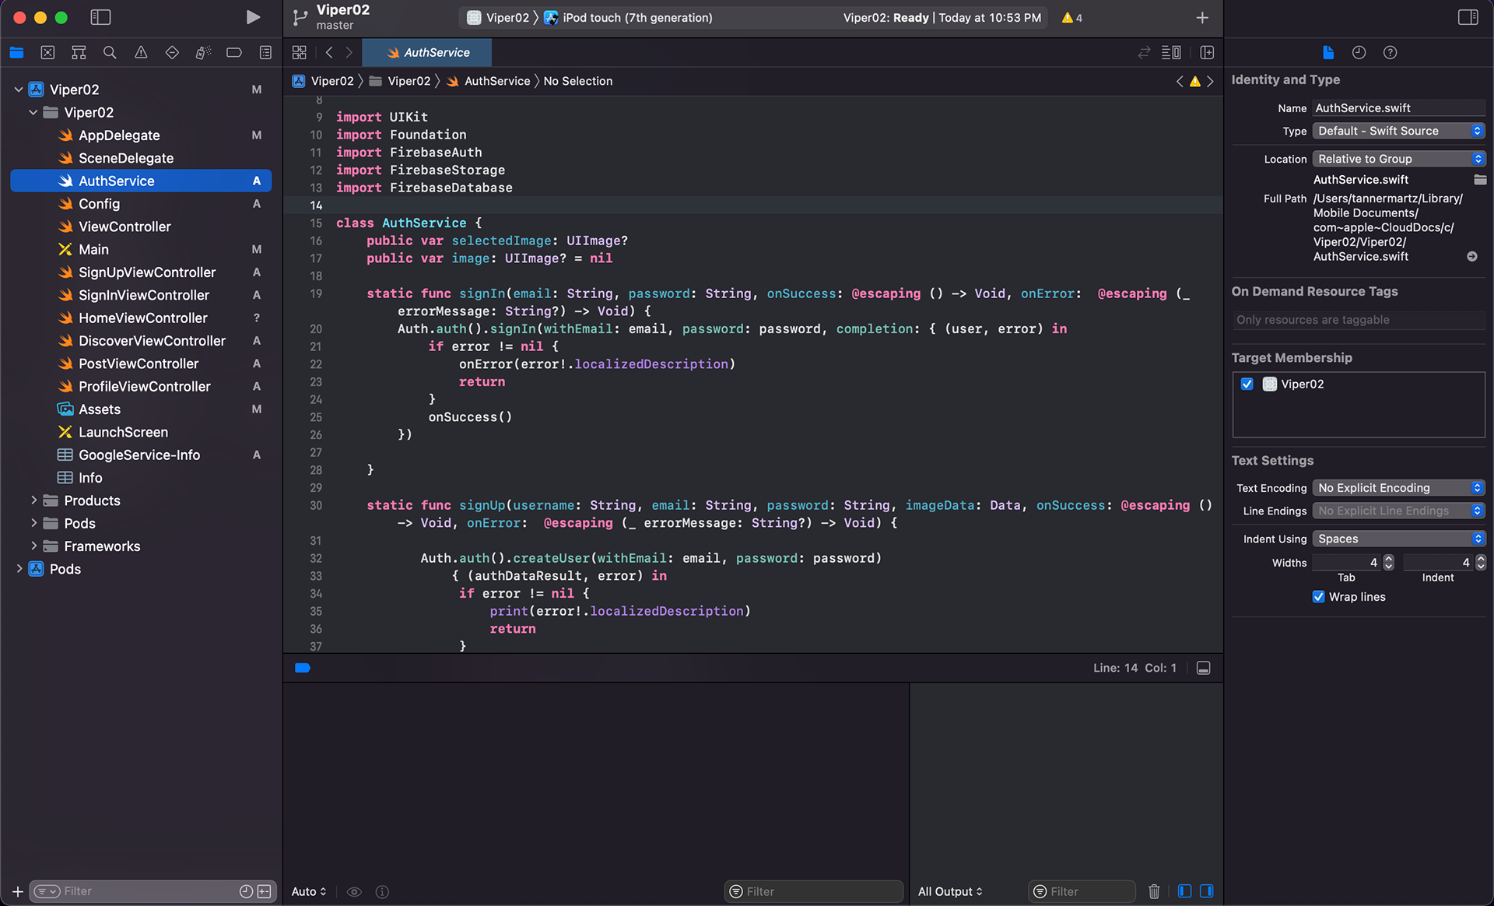This screenshot has height=906, width=1494.
Task: Click No Selection in the jump bar
Action: pos(578,81)
